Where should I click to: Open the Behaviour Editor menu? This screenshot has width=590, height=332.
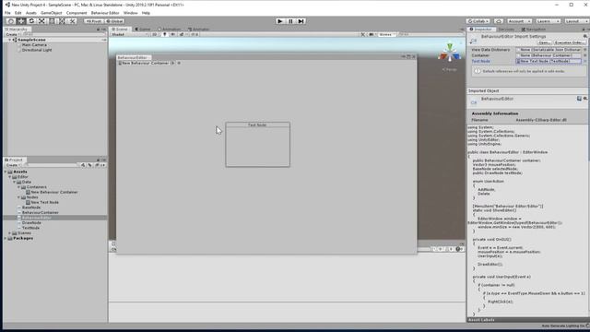tap(105, 13)
